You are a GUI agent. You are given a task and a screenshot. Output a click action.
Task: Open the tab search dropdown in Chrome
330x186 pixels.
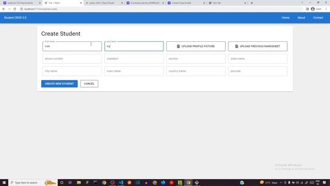click(302, 3)
